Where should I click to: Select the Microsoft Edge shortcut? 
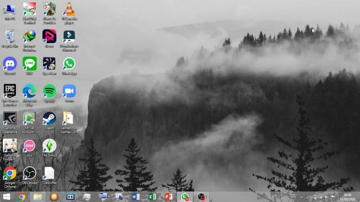click(x=29, y=95)
